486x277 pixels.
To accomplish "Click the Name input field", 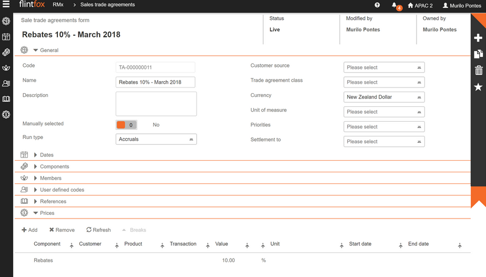I will pyautogui.click(x=156, y=82).
